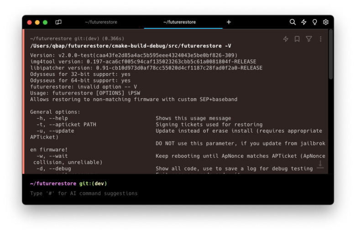Click the block header '~/futurerestore git:(dev) (0.366s)'
Screen dimensions: 356x234
[x=77, y=39]
